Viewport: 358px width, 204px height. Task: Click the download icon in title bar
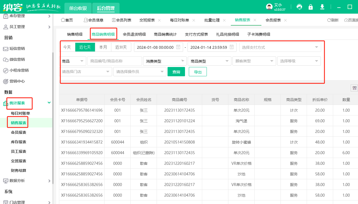click(x=322, y=7)
